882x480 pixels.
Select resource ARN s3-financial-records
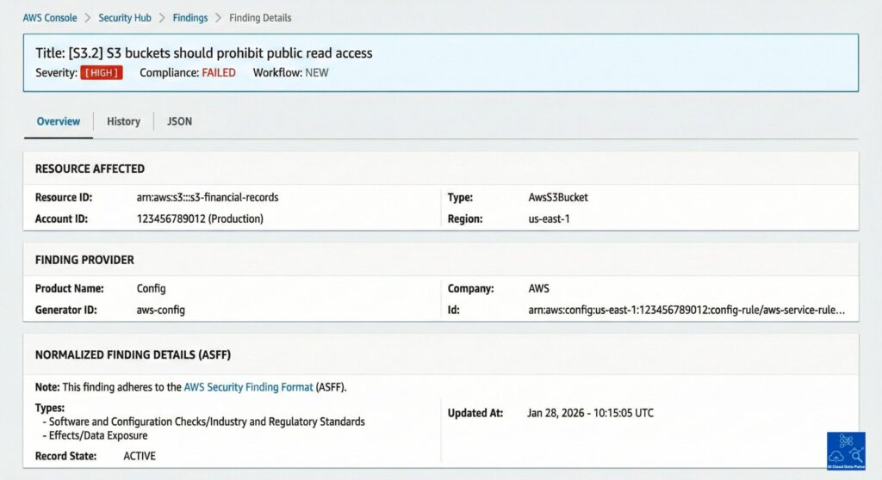(x=208, y=197)
